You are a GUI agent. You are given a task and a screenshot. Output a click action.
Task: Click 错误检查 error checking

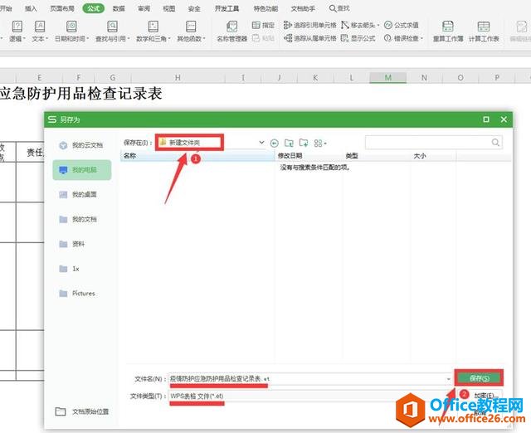pos(402,38)
